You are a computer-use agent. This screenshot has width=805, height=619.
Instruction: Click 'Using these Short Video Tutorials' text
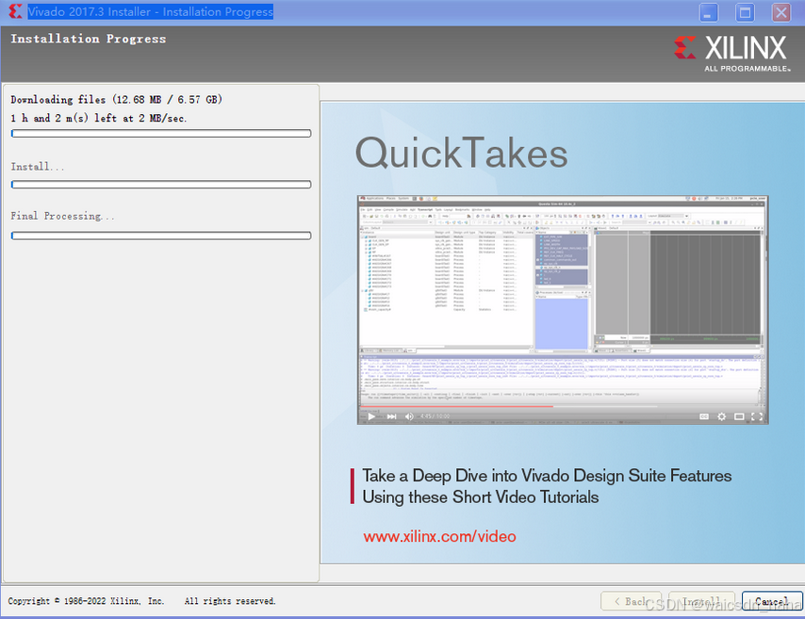[481, 497]
